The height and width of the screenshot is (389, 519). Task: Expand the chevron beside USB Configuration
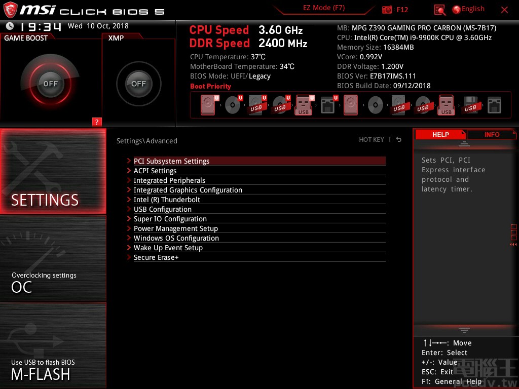click(x=129, y=209)
